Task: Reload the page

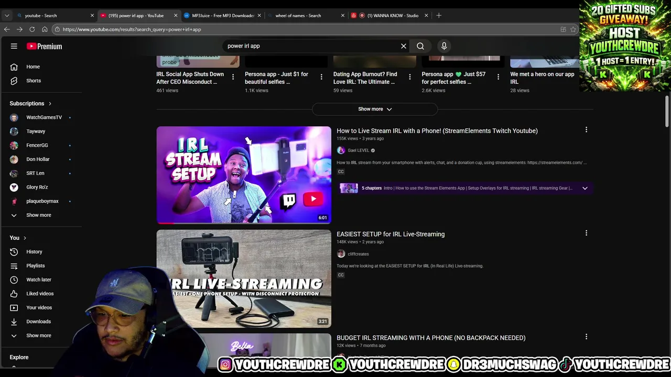Action: [32, 29]
